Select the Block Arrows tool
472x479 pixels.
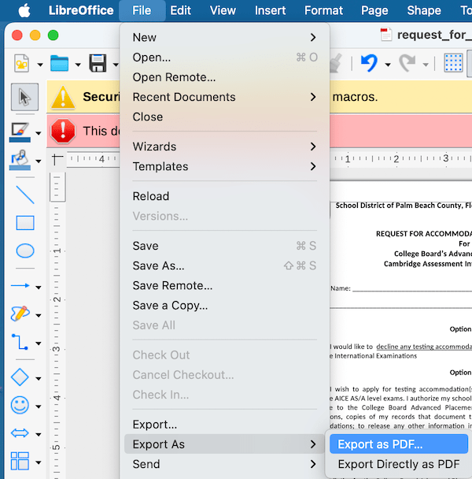(x=20, y=433)
